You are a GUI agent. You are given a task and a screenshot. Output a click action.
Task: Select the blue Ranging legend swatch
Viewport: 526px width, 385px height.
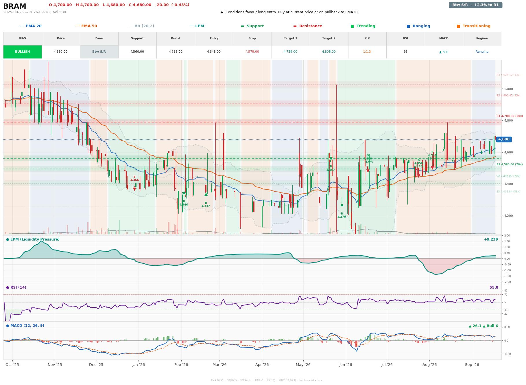tap(408, 26)
